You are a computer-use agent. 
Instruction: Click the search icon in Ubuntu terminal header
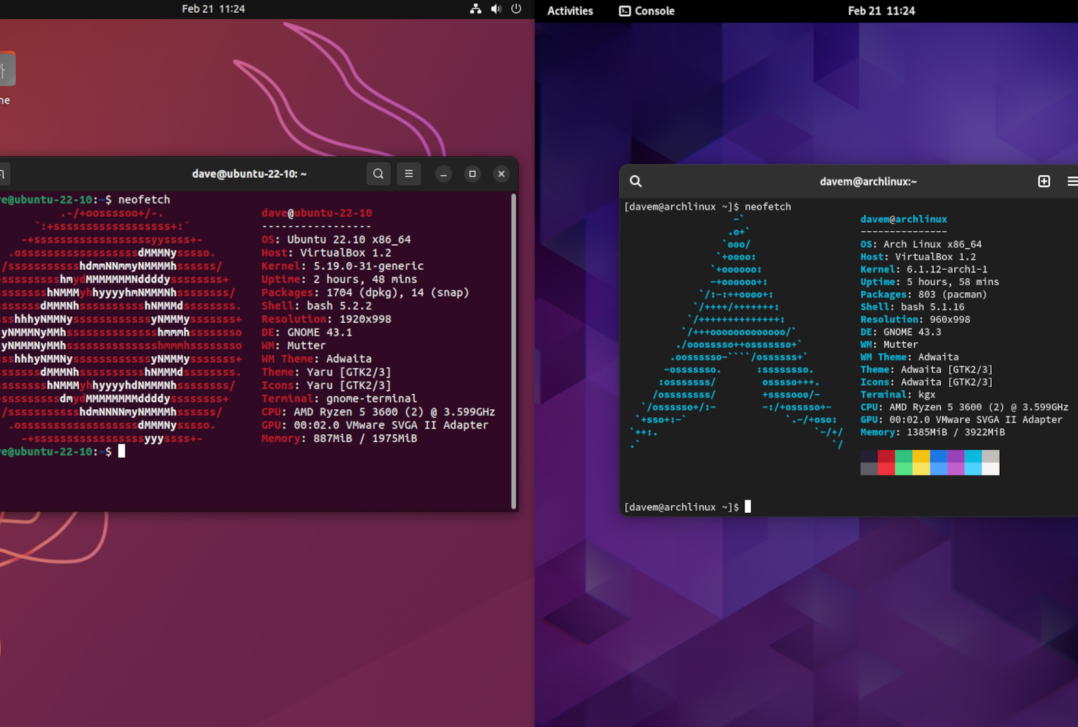point(378,174)
